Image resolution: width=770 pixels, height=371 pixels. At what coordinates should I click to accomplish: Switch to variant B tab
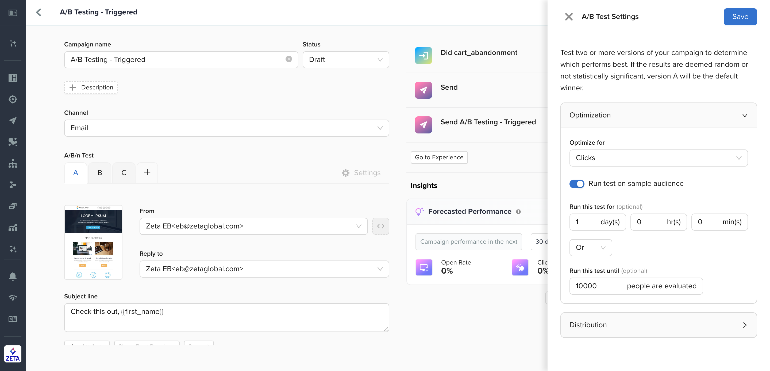pos(100,173)
